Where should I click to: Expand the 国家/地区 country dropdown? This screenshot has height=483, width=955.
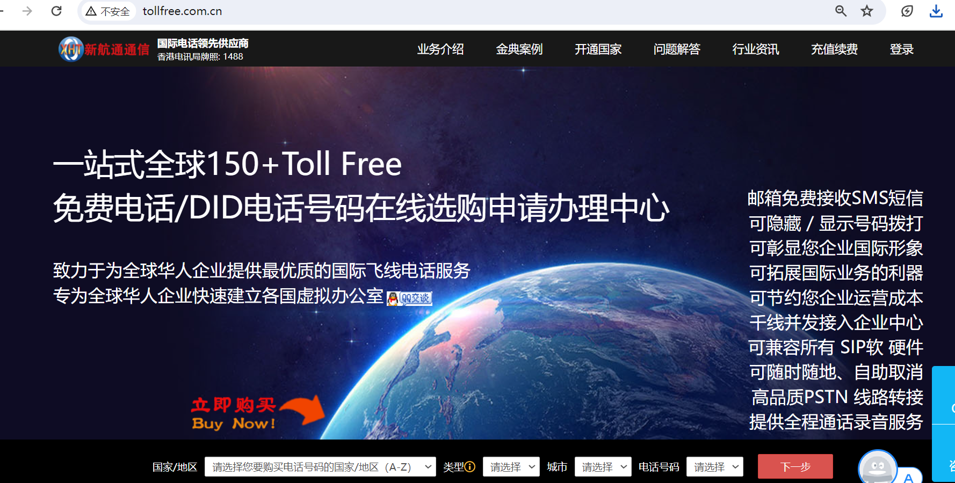(x=320, y=467)
